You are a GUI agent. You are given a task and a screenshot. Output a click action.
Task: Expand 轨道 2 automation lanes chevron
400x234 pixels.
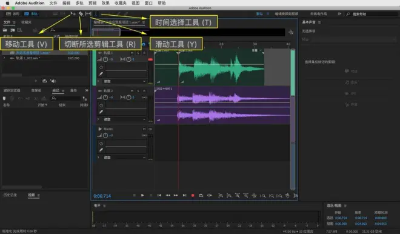click(98, 119)
